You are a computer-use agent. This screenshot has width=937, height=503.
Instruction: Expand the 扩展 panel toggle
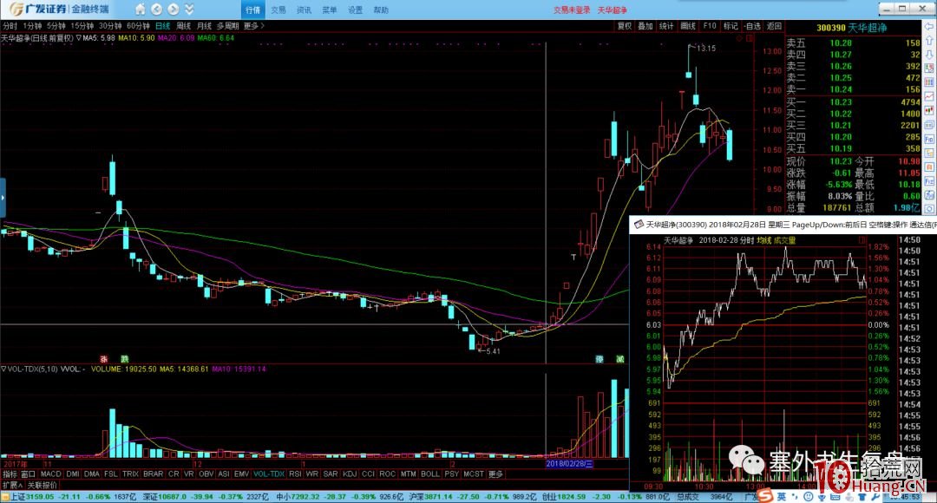[12, 485]
